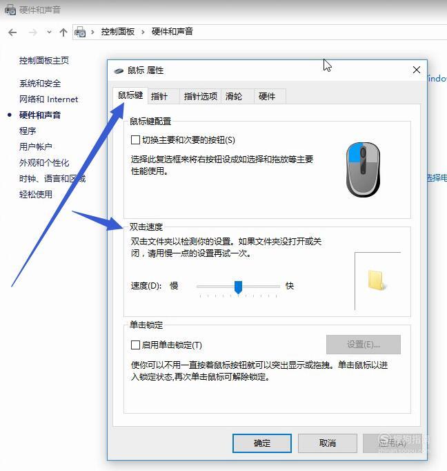
Task: Click the mouse icon in dialog title bar
Action: tap(119, 71)
